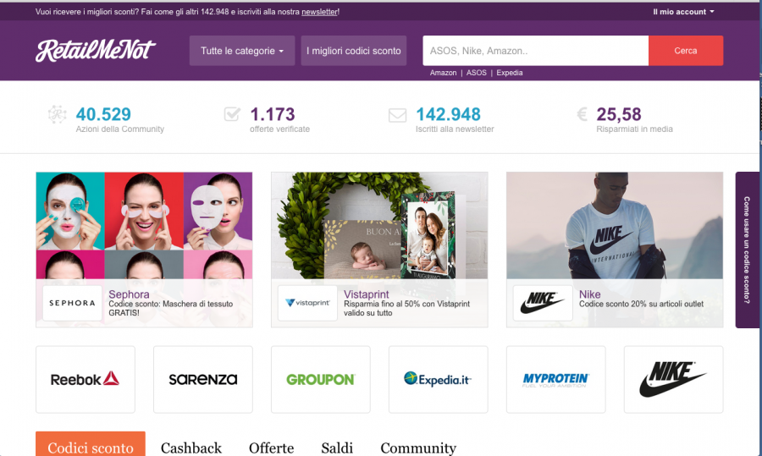
Task: Click the 1.173 offerte verificate figure
Action: click(x=272, y=114)
